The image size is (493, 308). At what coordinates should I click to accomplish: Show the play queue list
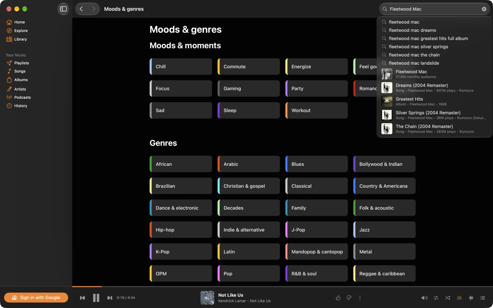483,298
